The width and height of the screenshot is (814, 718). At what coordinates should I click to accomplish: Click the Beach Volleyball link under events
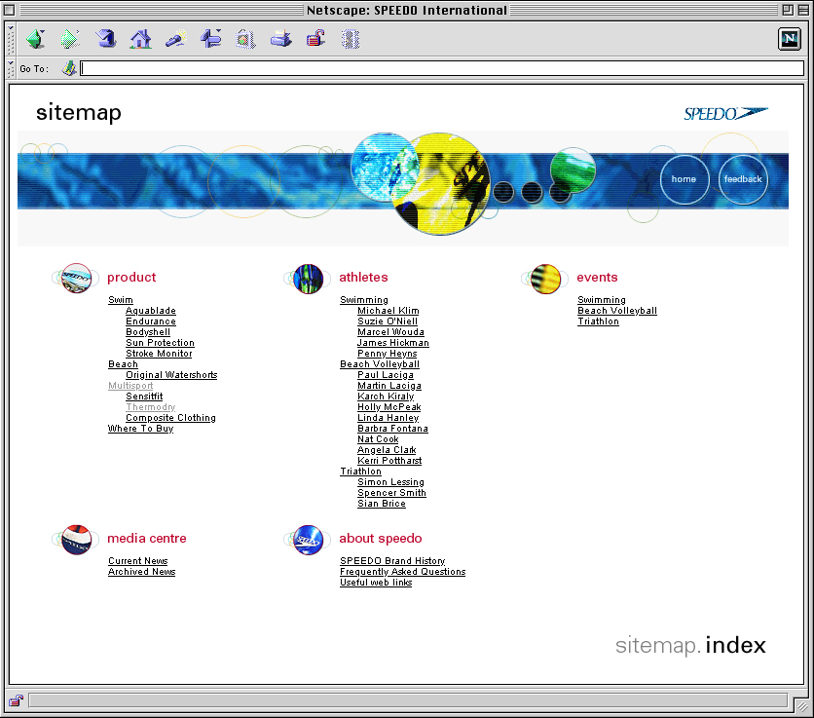coord(616,311)
